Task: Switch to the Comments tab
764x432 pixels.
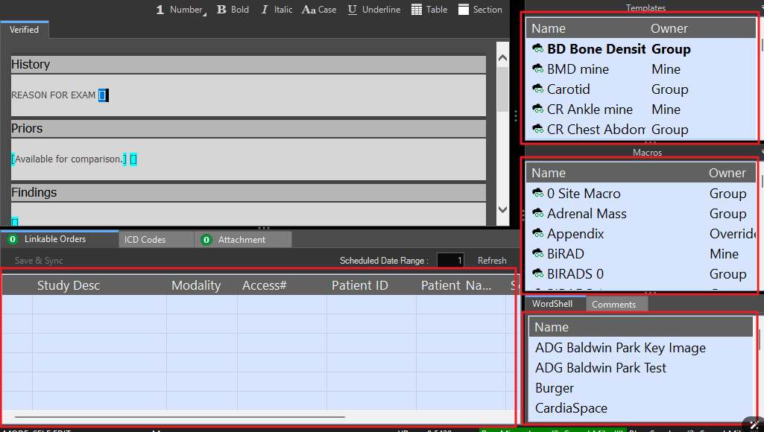Action: (x=613, y=305)
